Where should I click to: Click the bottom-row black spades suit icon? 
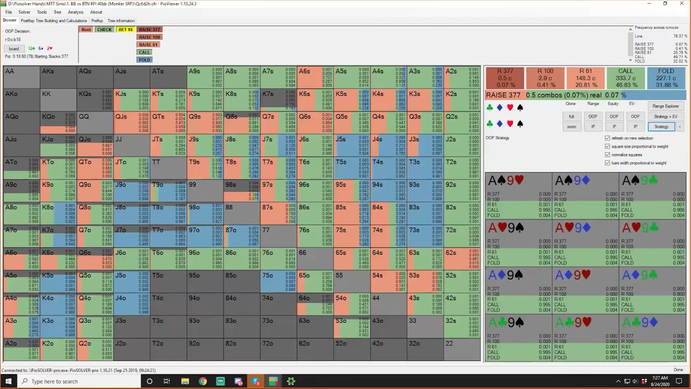tap(520, 124)
